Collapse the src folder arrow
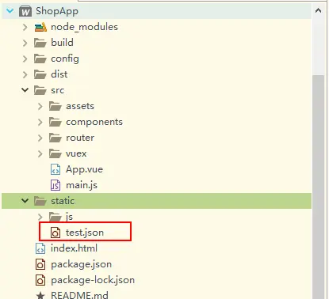 coord(25,90)
